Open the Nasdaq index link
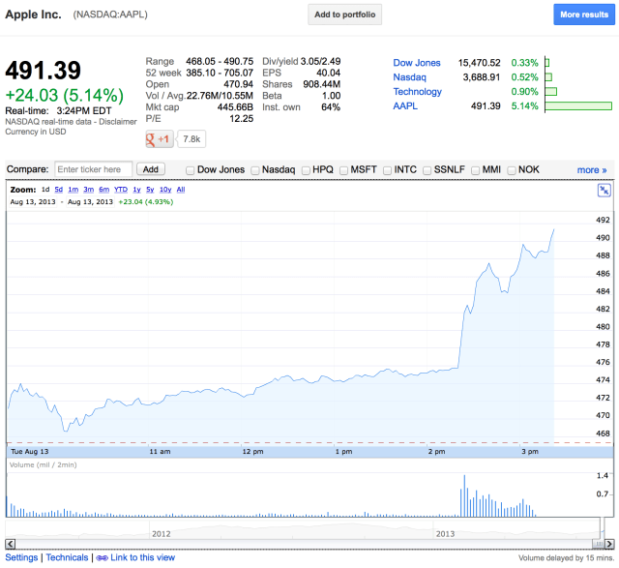 pyautogui.click(x=409, y=77)
